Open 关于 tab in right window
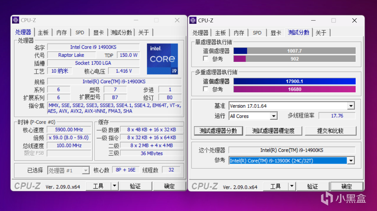The width and height of the screenshot is (377, 211). [x=321, y=33]
